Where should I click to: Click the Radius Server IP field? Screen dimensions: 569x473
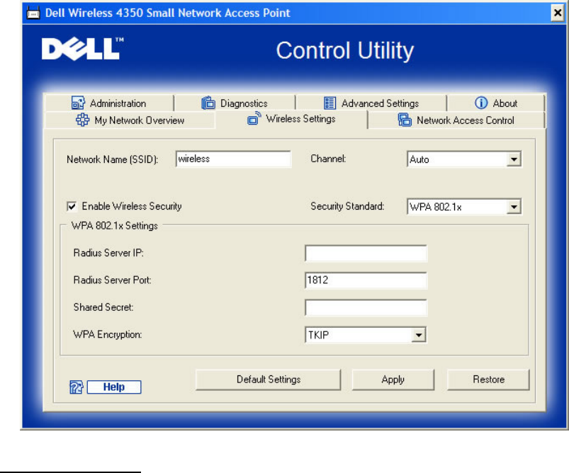point(366,253)
